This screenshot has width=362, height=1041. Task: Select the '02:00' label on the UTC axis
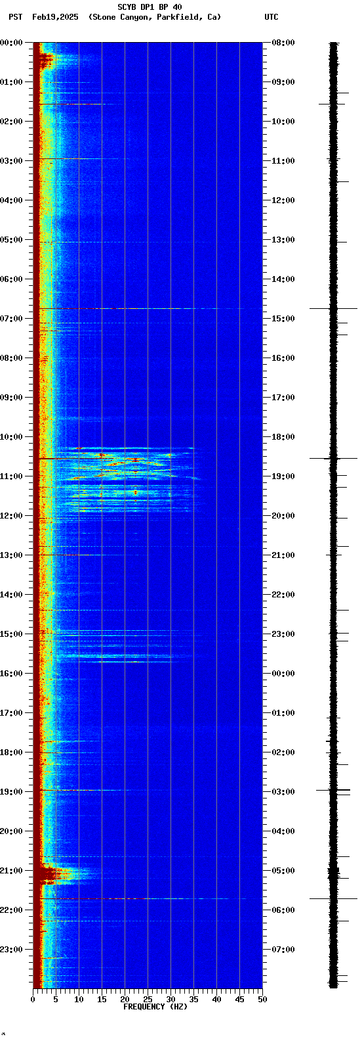click(283, 752)
